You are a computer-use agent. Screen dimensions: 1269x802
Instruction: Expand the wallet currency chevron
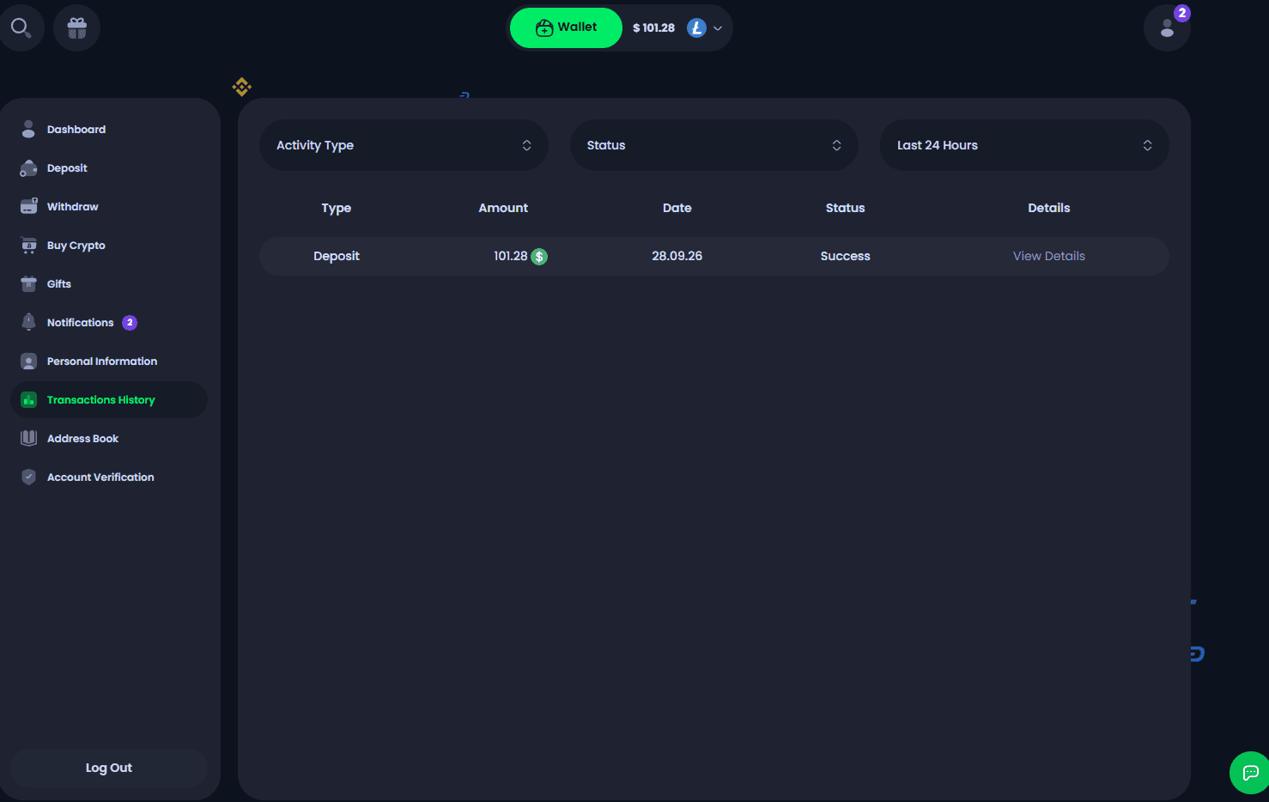(x=718, y=28)
